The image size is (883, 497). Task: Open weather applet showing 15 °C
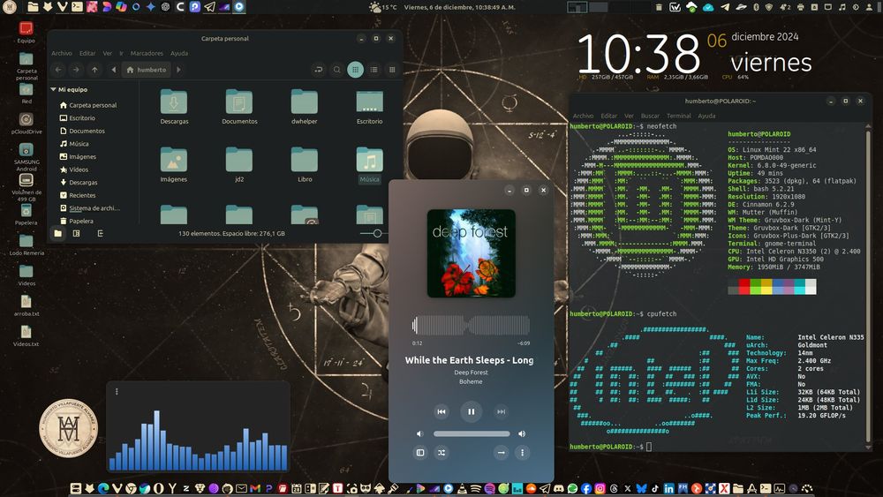(x=383, y=7)
